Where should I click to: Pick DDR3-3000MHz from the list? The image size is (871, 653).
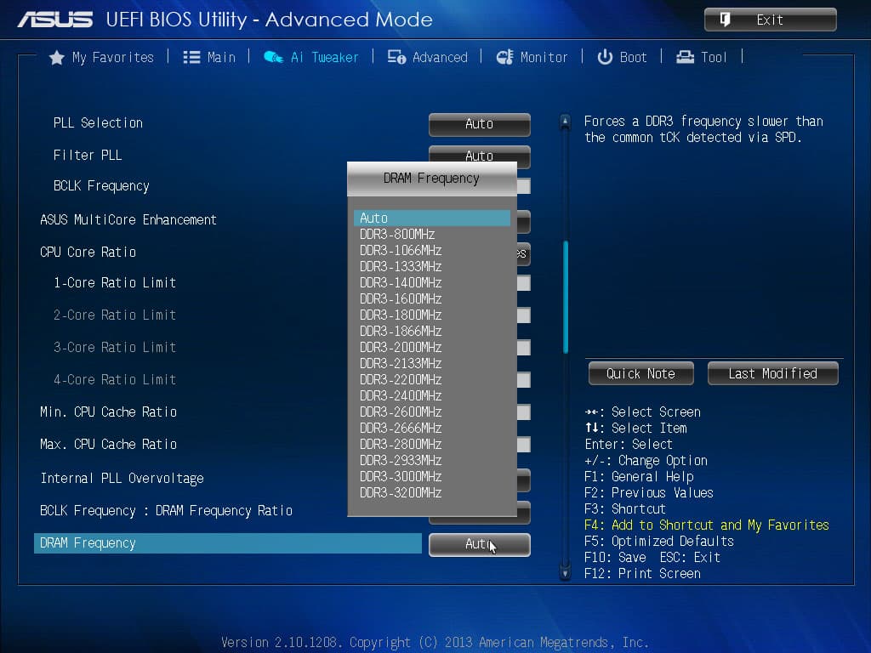tap(431, 476)
